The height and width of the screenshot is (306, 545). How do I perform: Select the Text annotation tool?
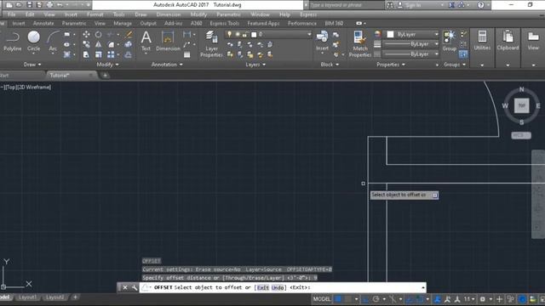tap(146, 41)
